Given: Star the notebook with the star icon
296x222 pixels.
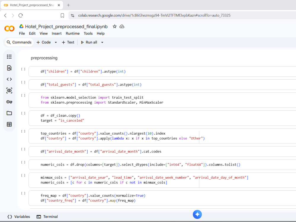Looking at the screenshot, I should coord(115,26).
